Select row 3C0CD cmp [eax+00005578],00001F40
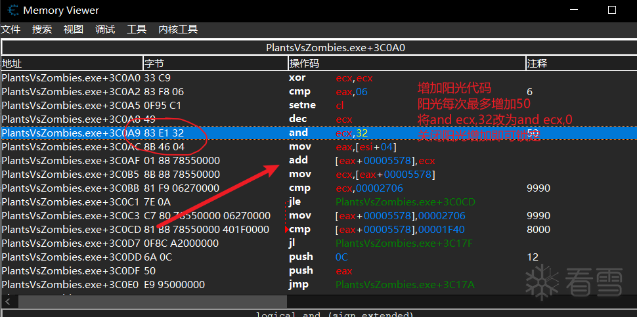 click(318, 229)
